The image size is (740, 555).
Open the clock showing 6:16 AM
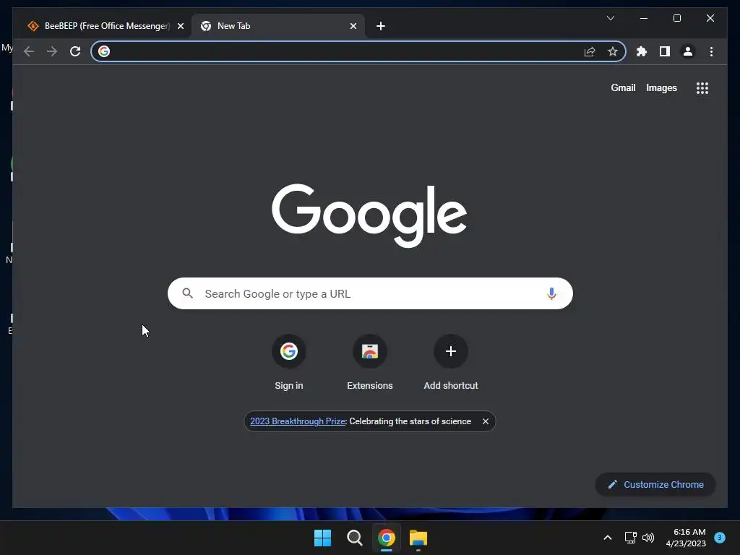pos(686,538)
